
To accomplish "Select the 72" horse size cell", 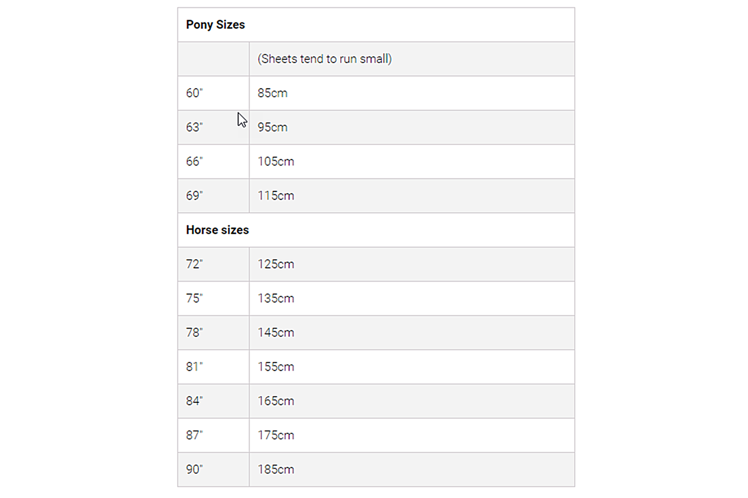I will click(194, 264).
